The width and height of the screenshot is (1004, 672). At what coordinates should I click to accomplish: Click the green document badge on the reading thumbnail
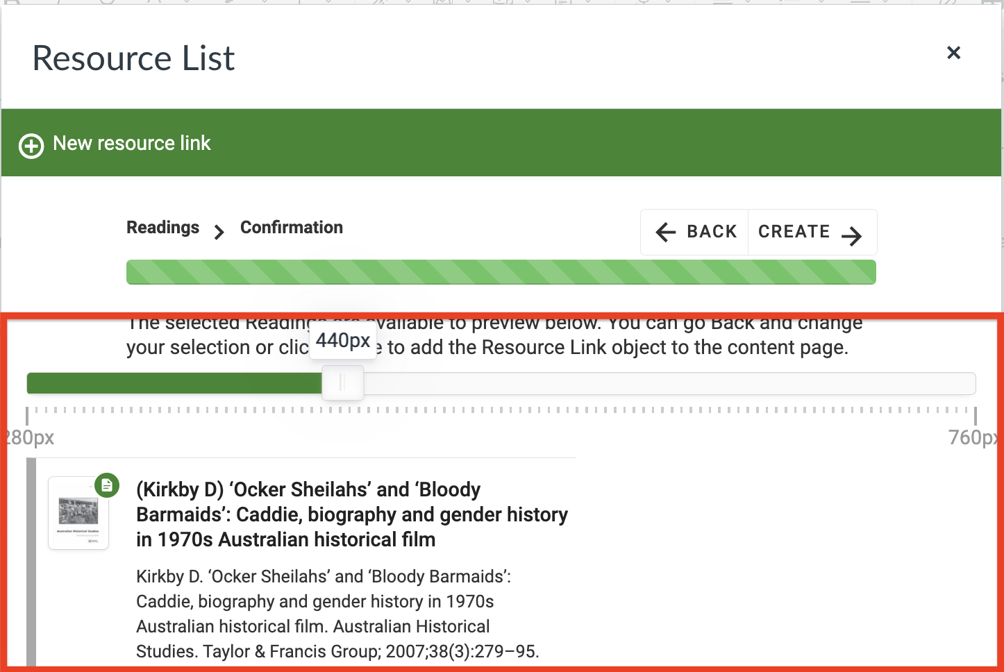(x=108, y=486)
